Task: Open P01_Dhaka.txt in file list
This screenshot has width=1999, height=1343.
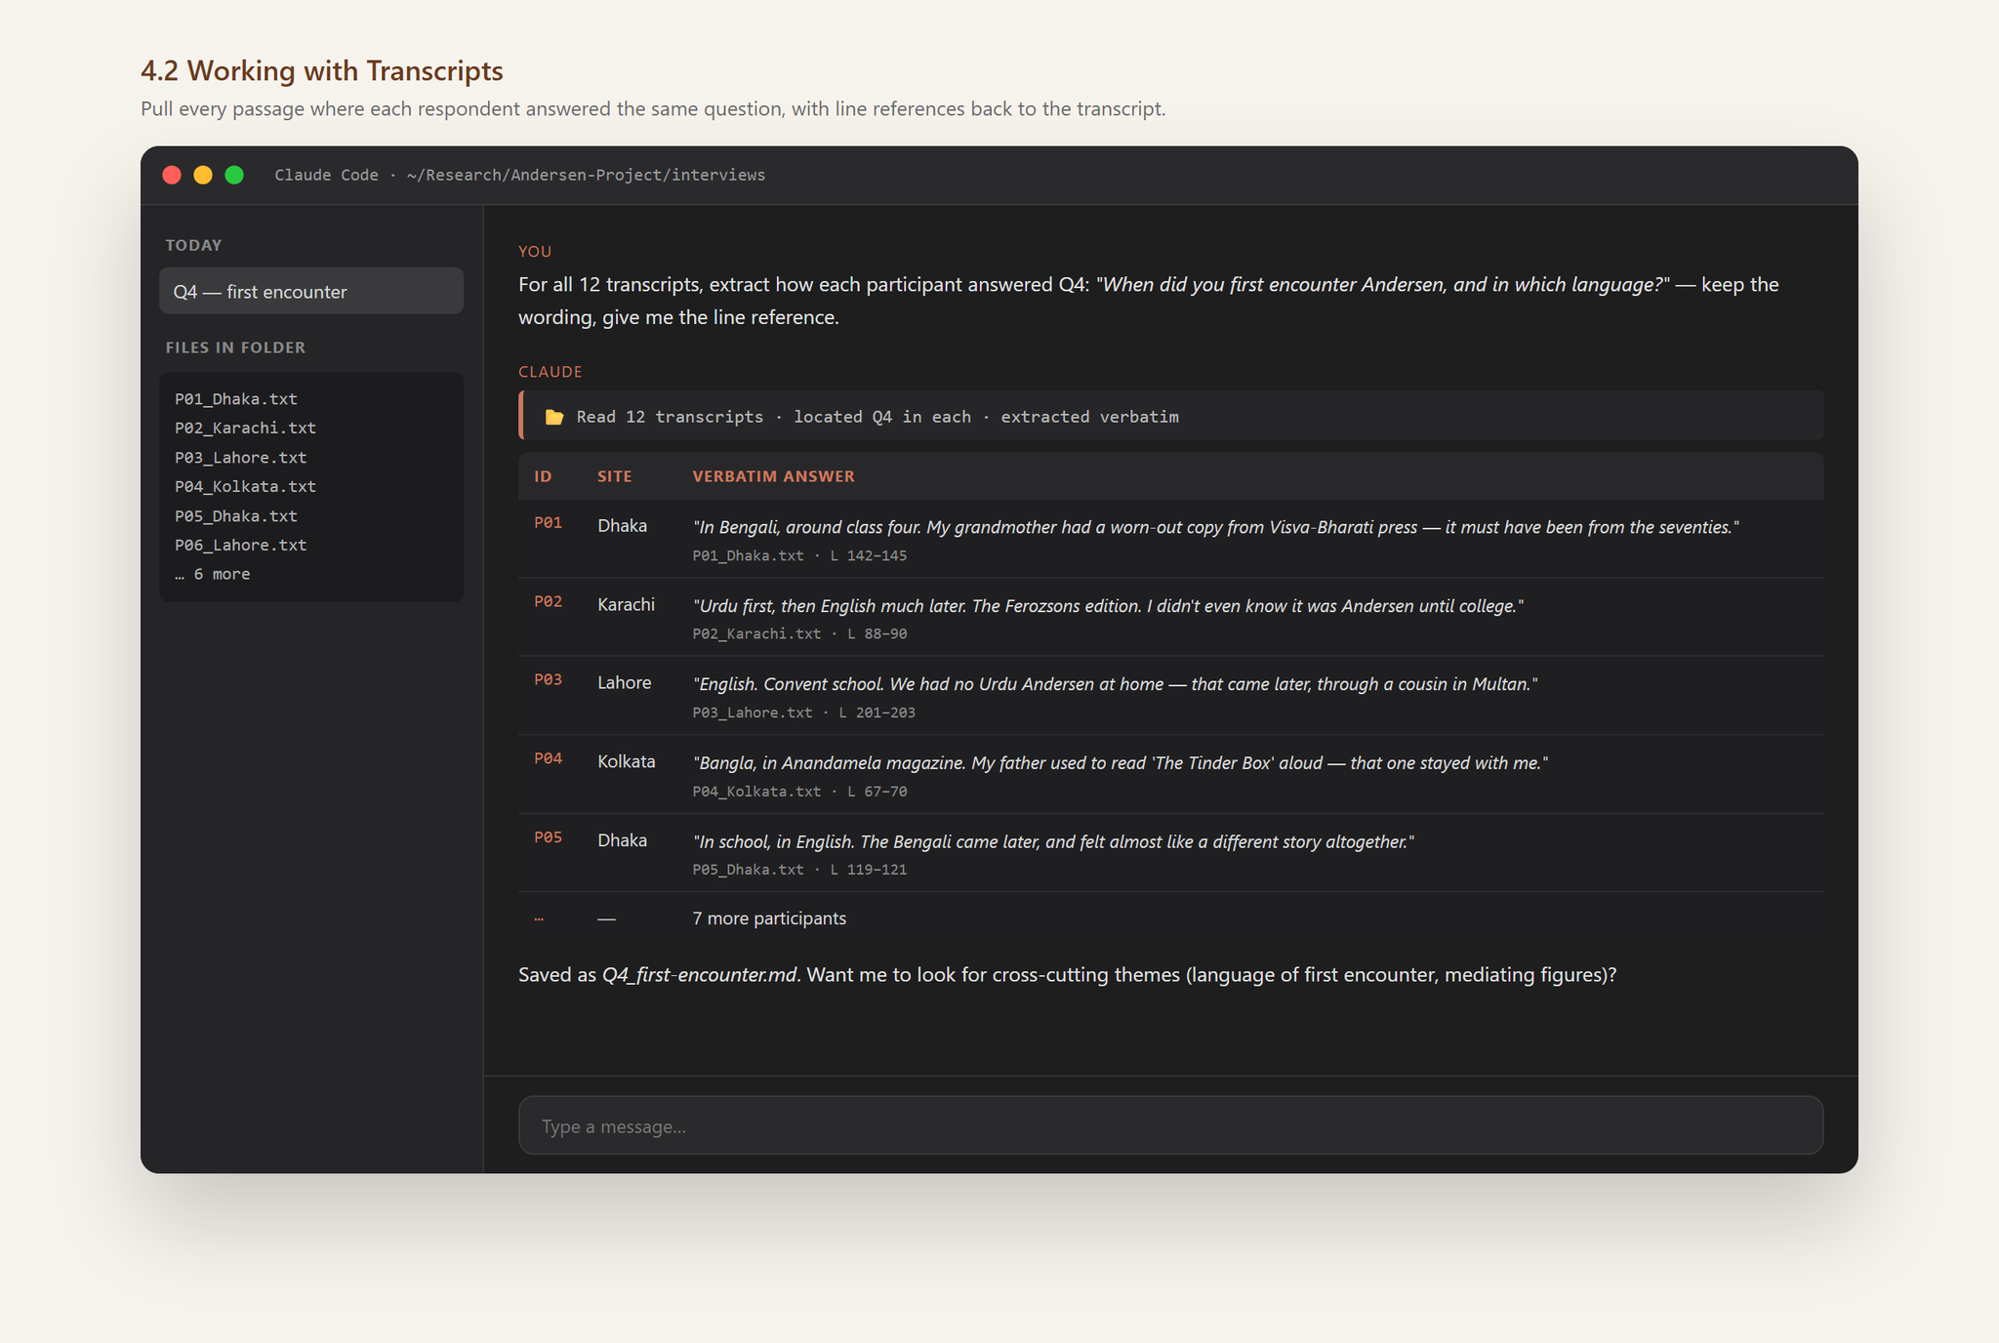Action: pyautogui.click(x=236, y=399)
